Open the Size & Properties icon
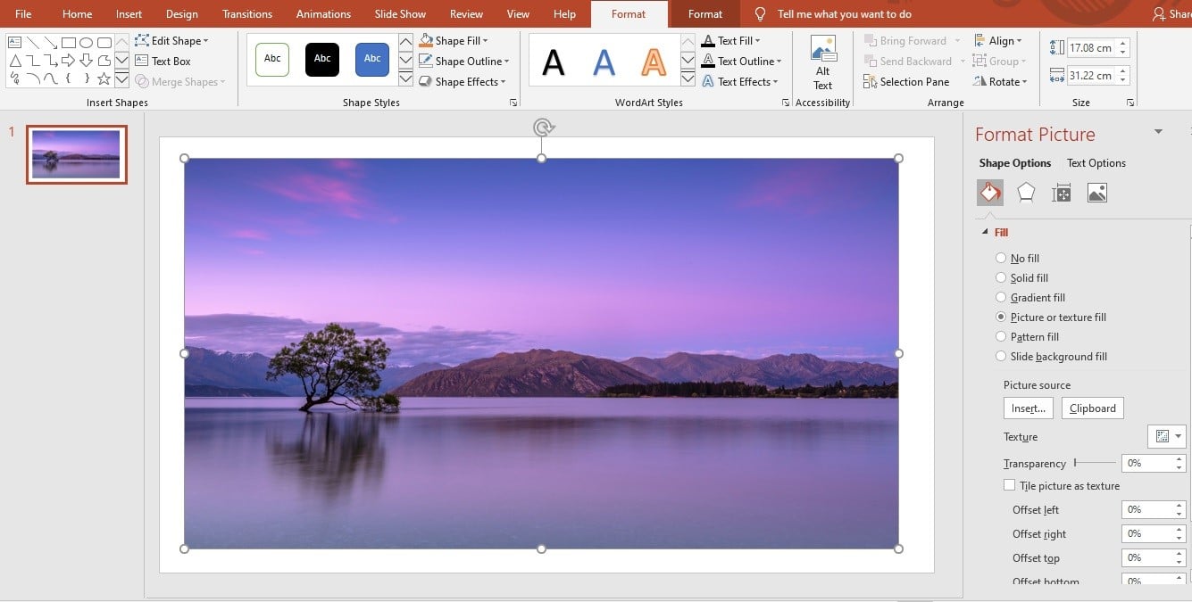The height and width of the screenshot is (602, 1192). (x=1062, y=193)
